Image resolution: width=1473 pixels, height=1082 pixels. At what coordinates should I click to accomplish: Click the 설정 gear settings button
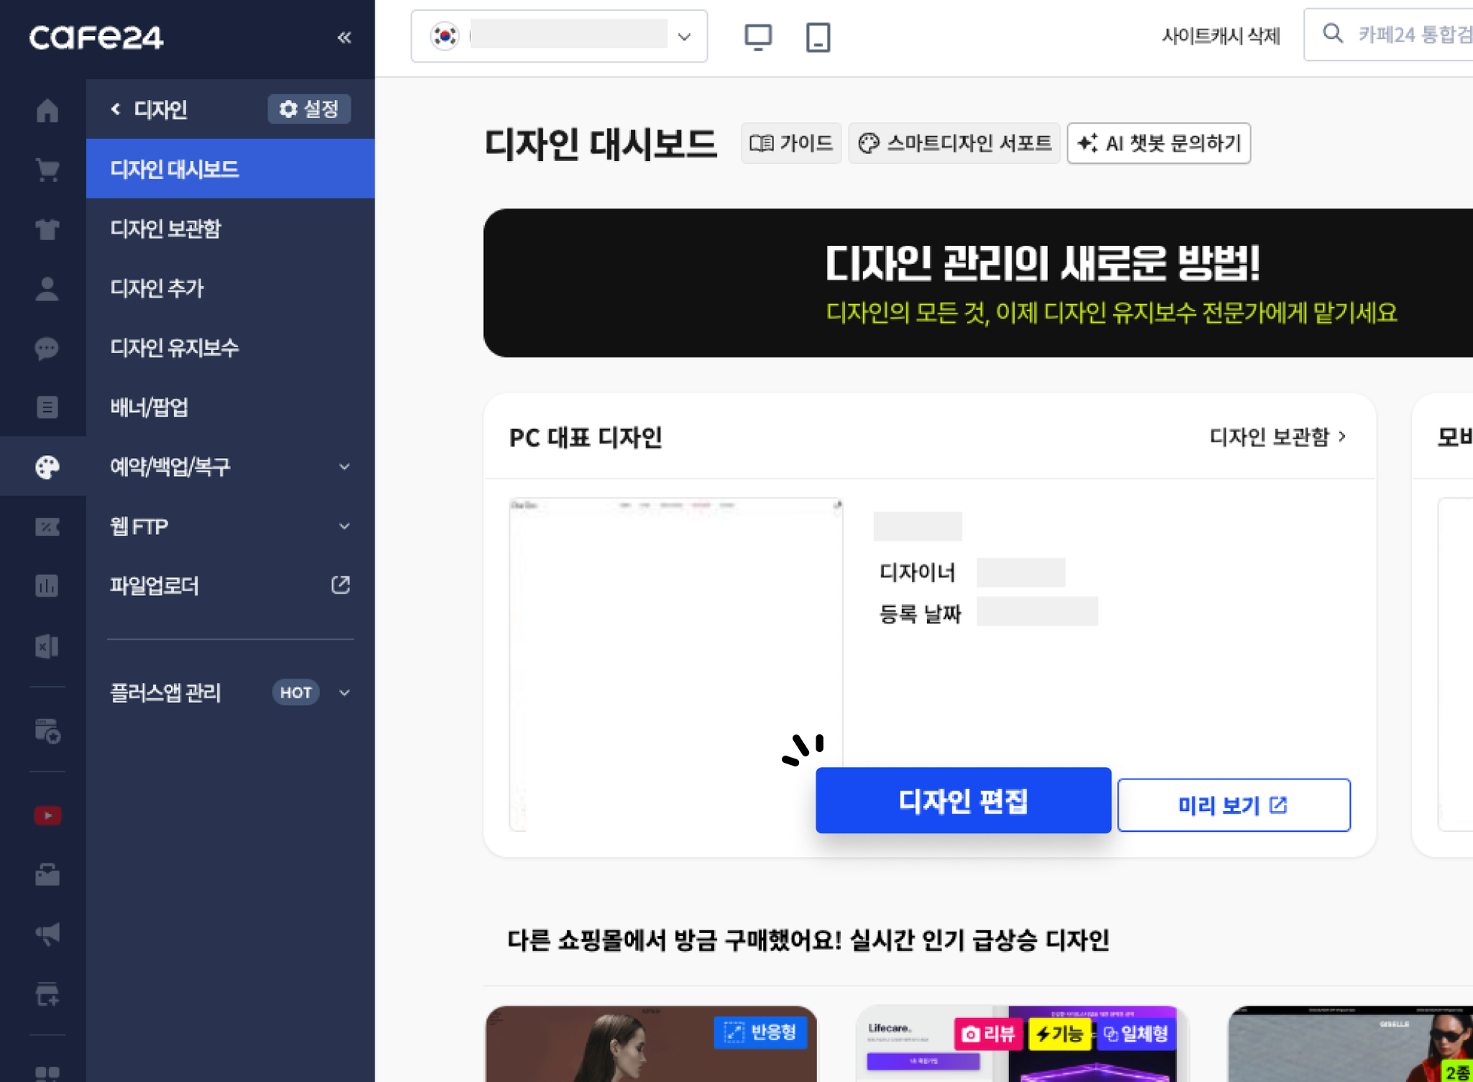pos(309,109)
